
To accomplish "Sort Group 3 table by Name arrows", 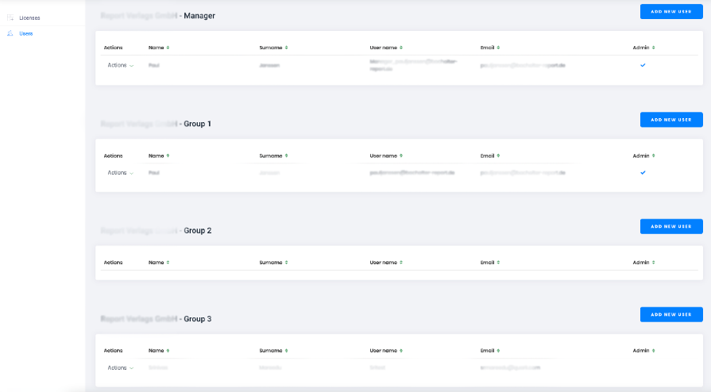I will click(x=168, y=350).
